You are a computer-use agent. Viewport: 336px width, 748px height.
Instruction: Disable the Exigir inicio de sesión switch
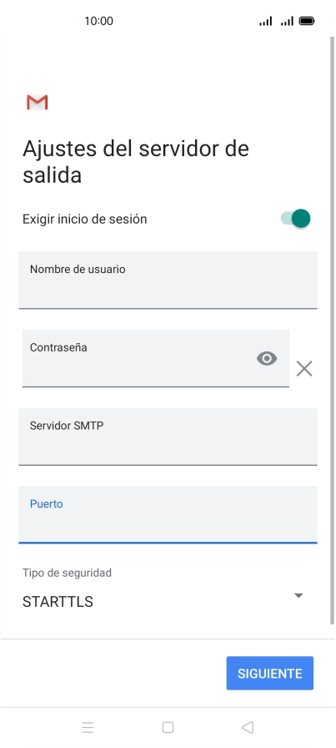(295, 219)
